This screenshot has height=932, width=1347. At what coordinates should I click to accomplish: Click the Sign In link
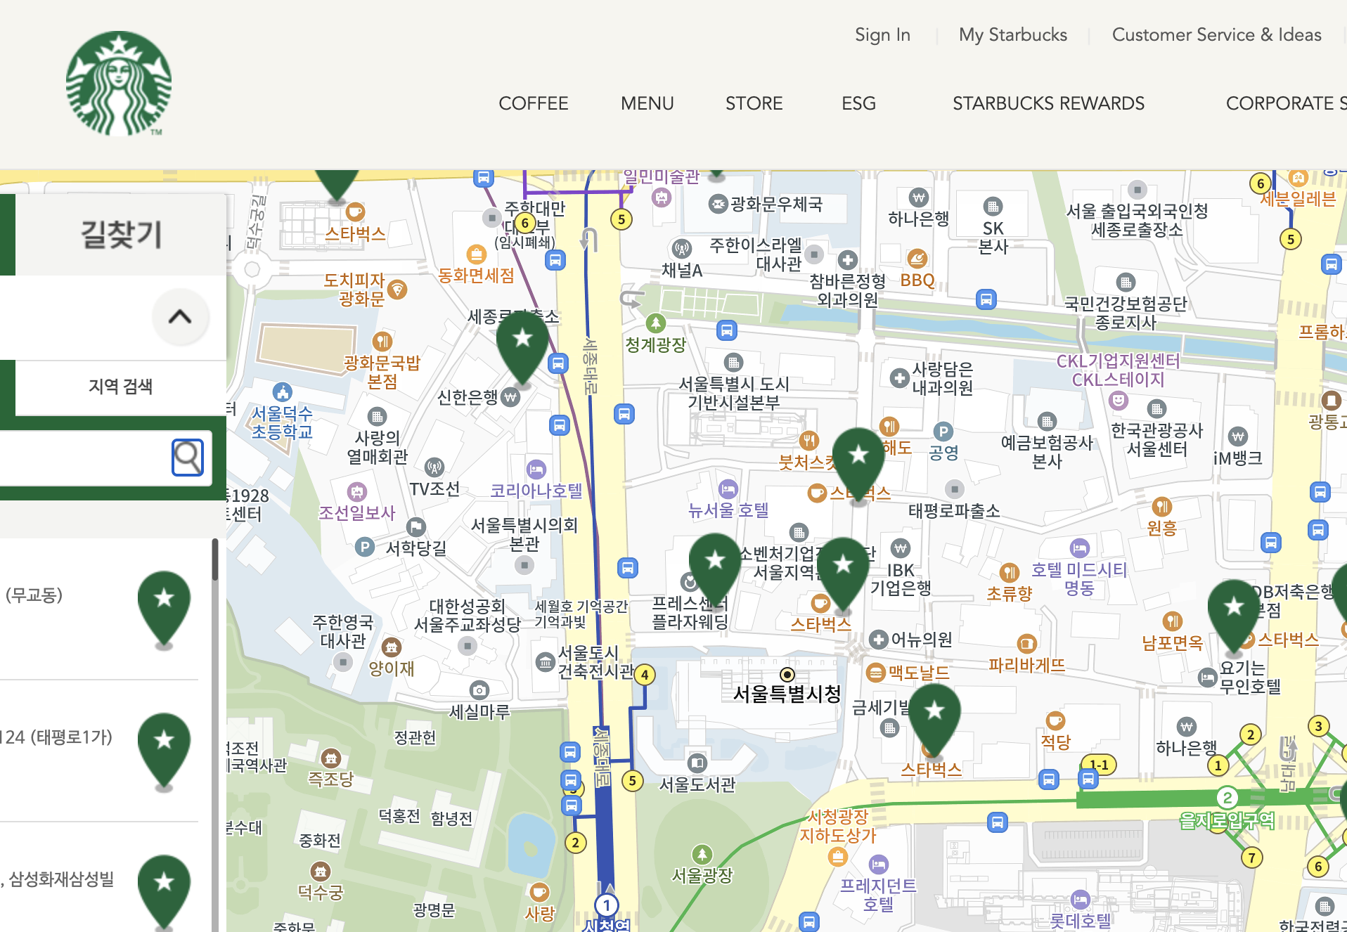pos(882,34)
